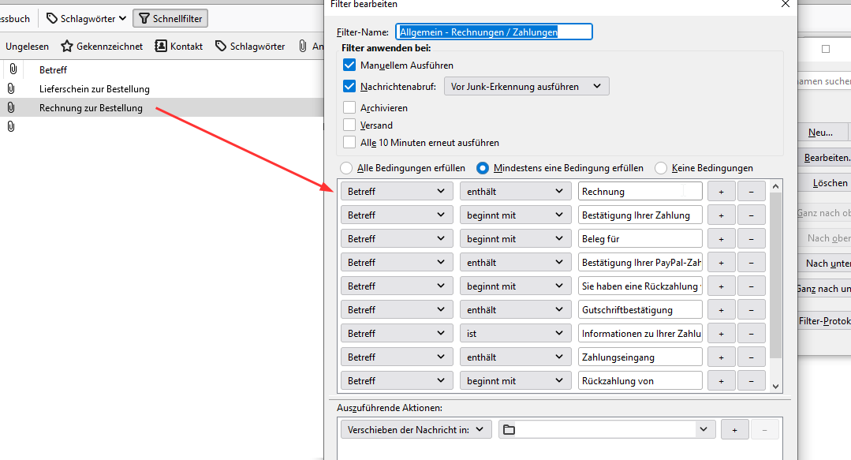Image resolution: width=851 pixels, height=460 pixels.
Task: Add condition after Rechnung row
Action: [721, 191]
